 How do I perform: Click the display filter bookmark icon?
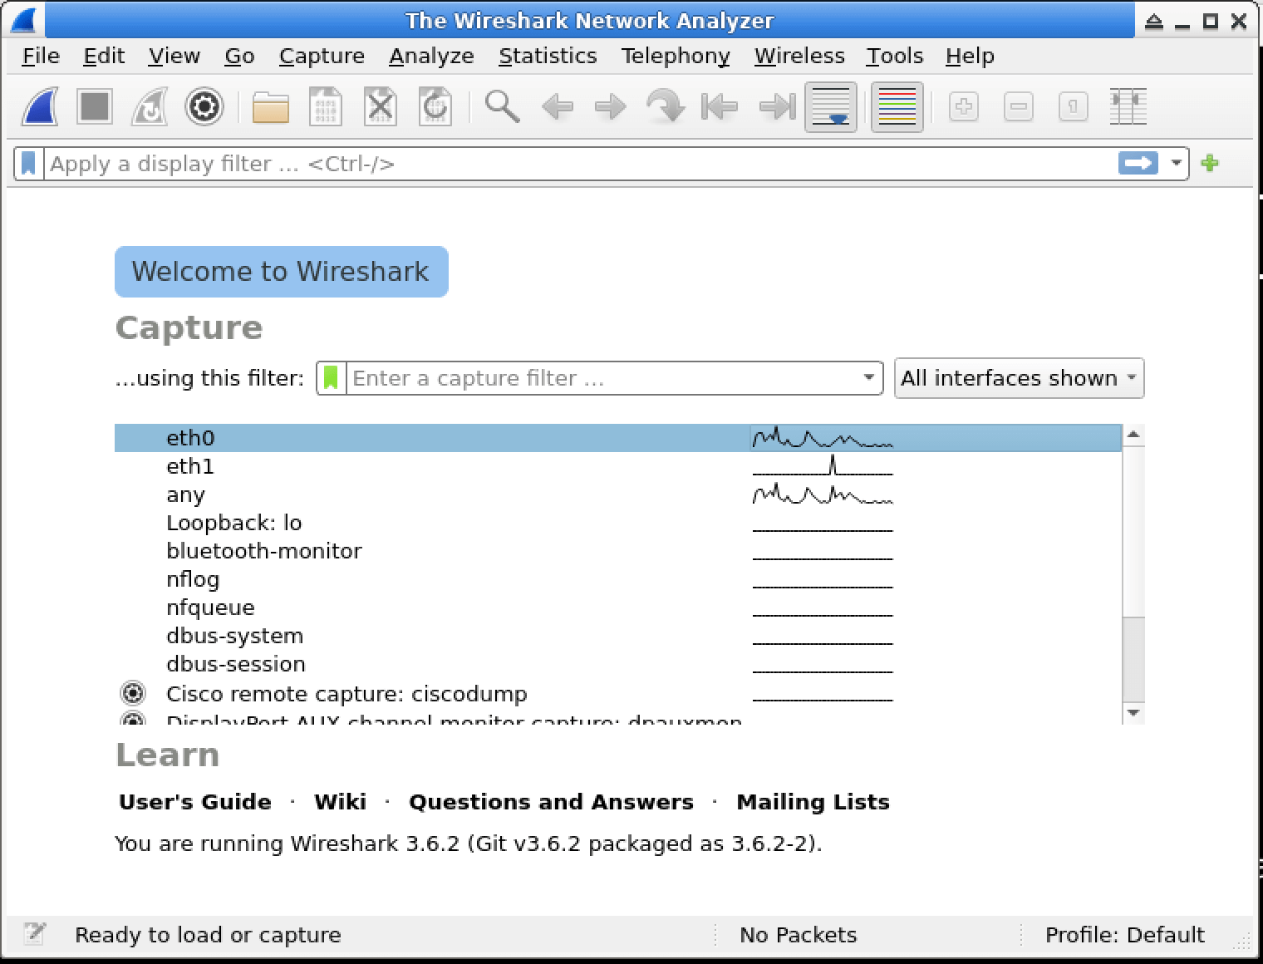[x=29, y=164]
